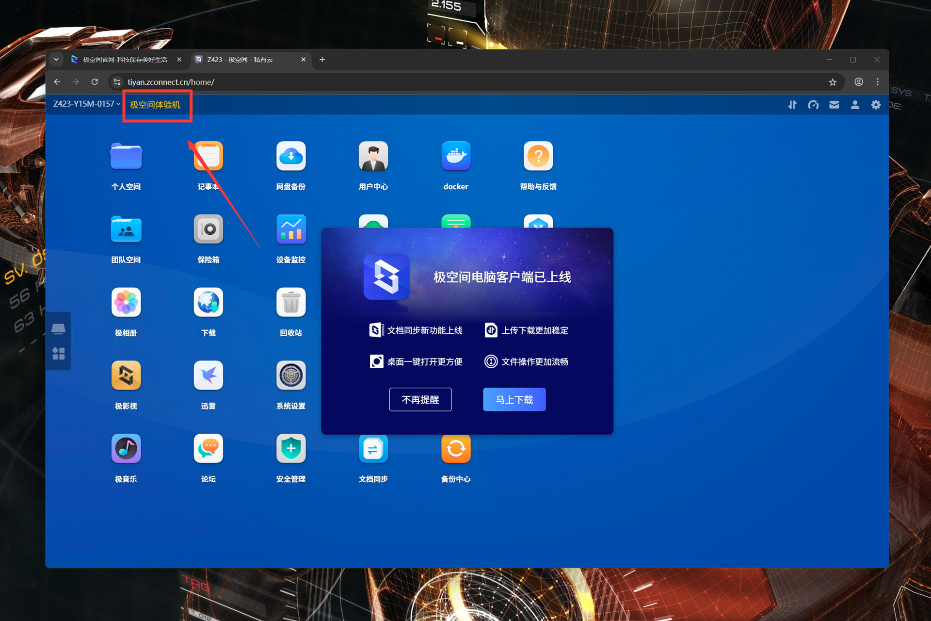The image size is (931, 621).
Task: Close the 极空间官网 browser tab
Action: pos(179,60)
